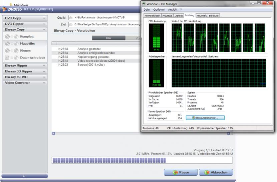Image resolution: width=277 pixels, height=182 pixels.
Task: Switch to the Prozesse tab
Action: [x=167, y=16]
